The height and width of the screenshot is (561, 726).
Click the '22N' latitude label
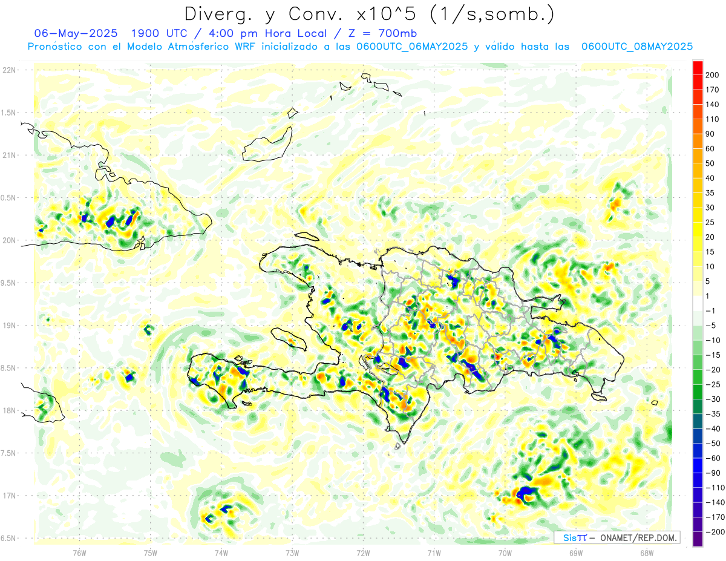click(9, 70)
